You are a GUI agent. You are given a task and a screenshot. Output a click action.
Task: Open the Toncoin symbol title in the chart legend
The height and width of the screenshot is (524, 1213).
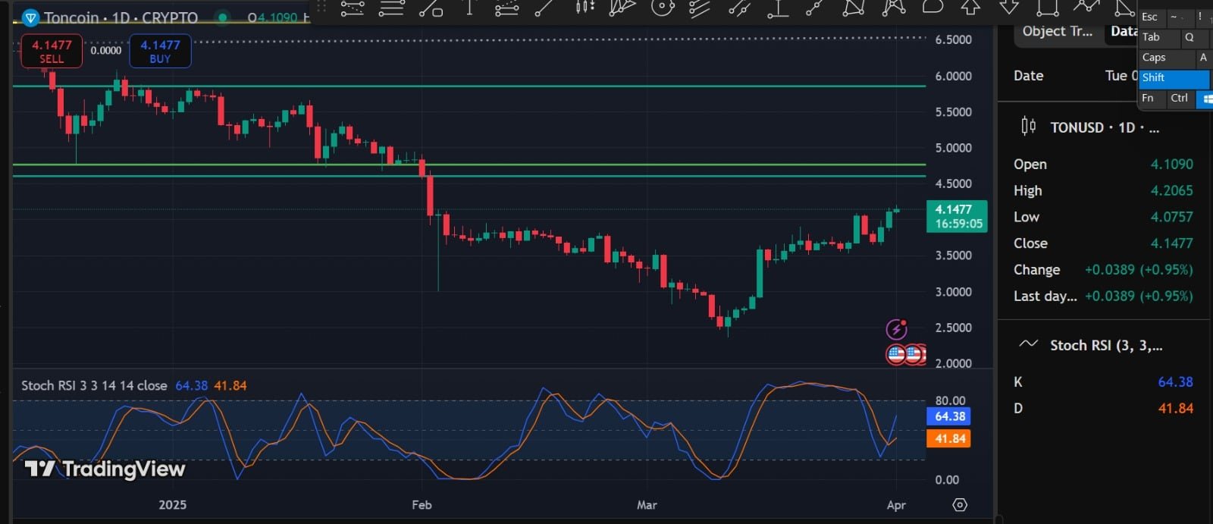(x=121, y=17)
